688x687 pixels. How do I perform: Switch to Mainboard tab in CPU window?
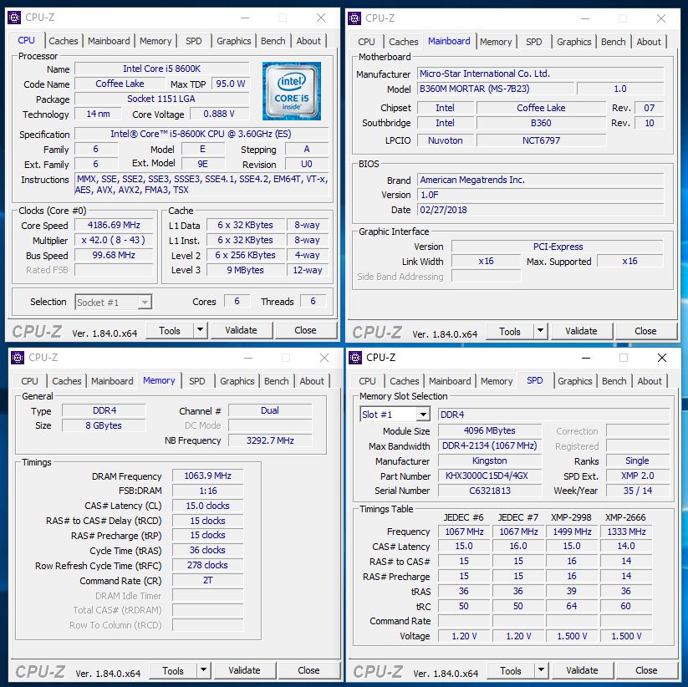(109, 41)
